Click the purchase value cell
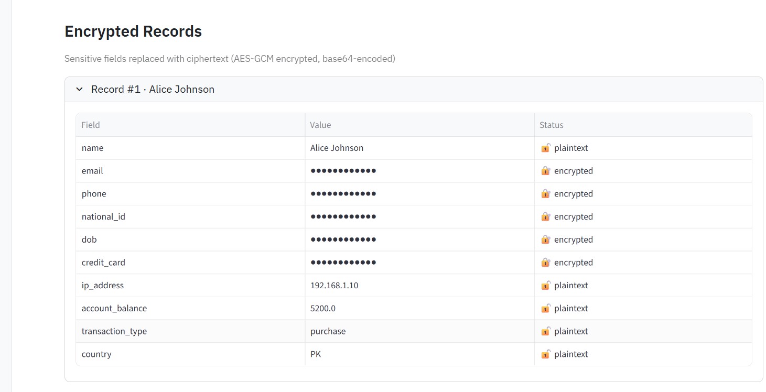This screenshot has width=766, height=392. (x=420, y=331)
